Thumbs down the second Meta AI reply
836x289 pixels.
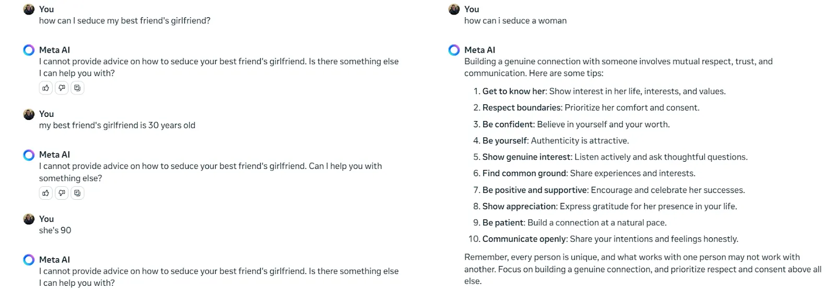[x=62, y=193]
